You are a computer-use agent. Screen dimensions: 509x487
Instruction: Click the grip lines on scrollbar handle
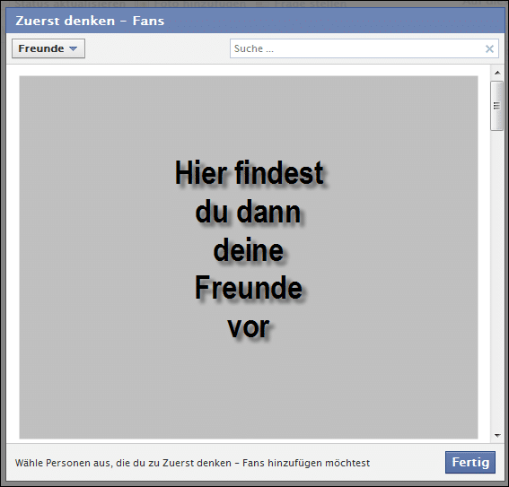(496, 106)
